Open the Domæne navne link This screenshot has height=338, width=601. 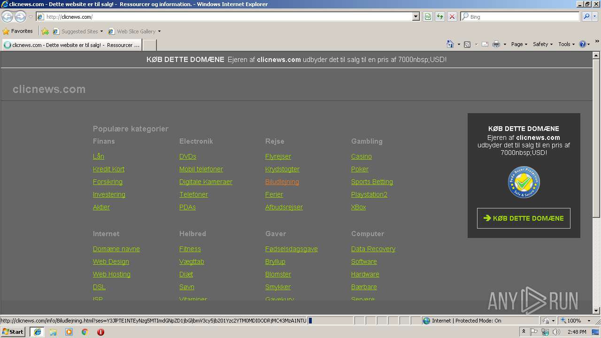click(x=116, y=249)
